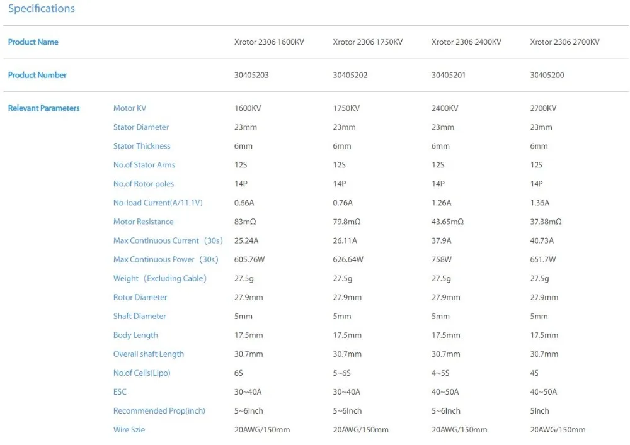
Task: Click the Stator Diameter parameter label
Action: (x=141, y=127)
